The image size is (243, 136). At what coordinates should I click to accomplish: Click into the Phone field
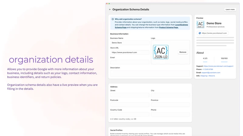(170, 115)
